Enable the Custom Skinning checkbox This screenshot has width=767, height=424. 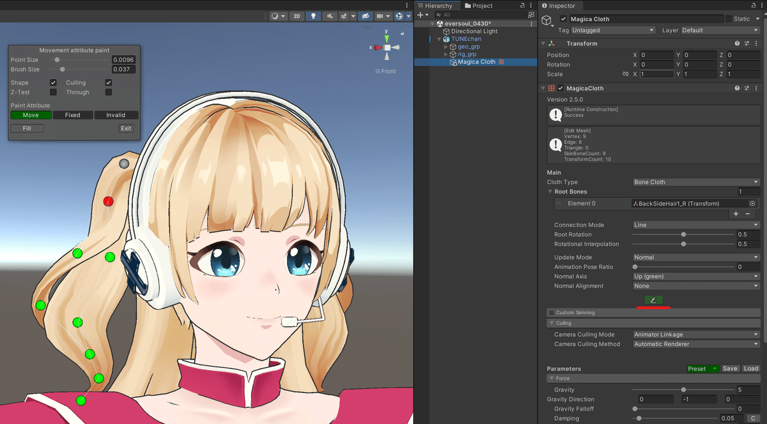[x=552, y=313]
